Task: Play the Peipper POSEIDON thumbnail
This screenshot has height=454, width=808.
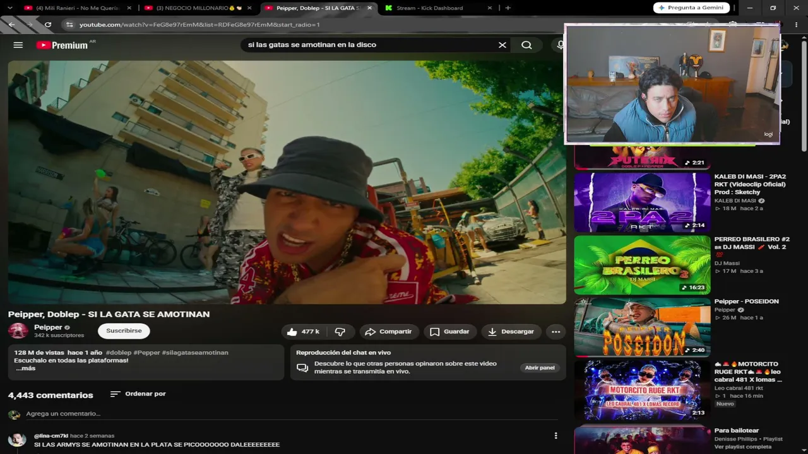Action: [x=642, y=327]
